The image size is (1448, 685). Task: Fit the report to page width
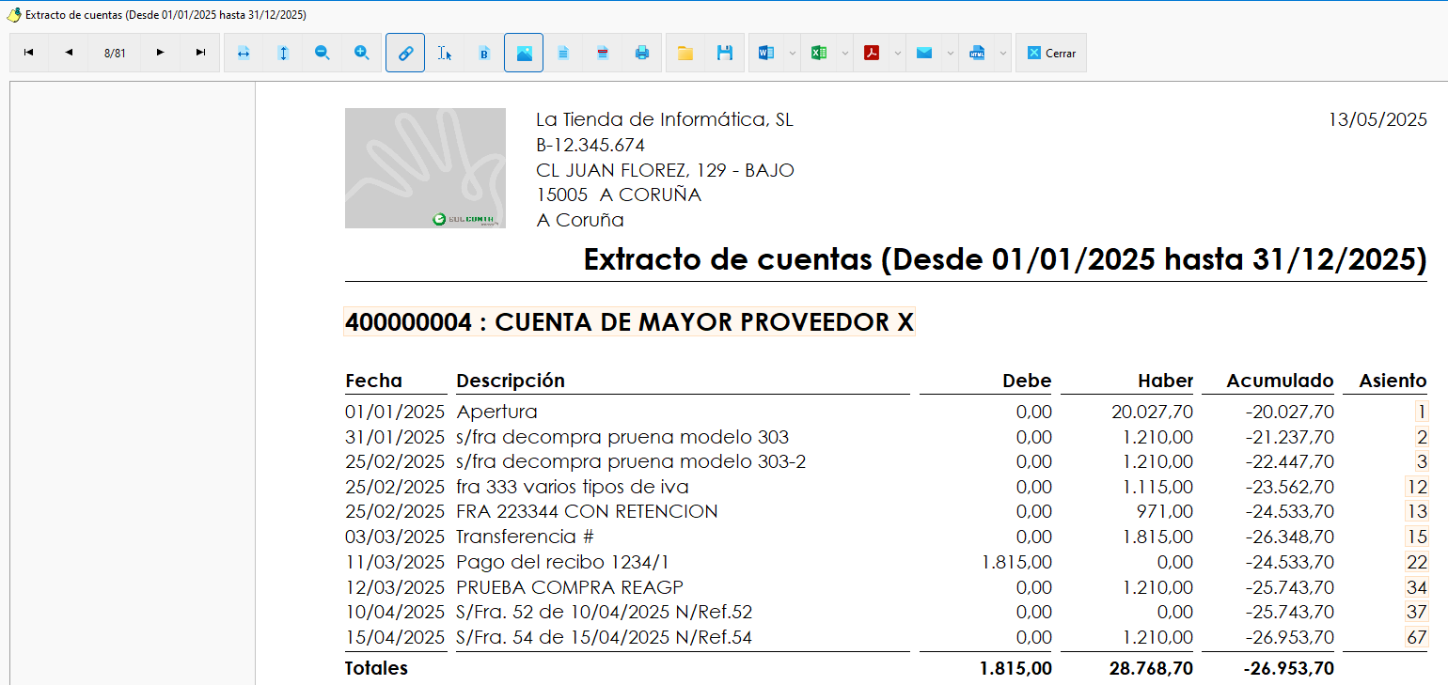[244, 53]
